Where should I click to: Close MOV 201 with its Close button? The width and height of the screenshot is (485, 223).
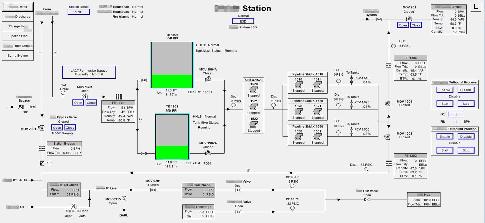416,25
